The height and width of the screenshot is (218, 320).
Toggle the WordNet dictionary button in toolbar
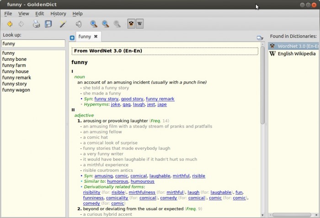point(131,24)
